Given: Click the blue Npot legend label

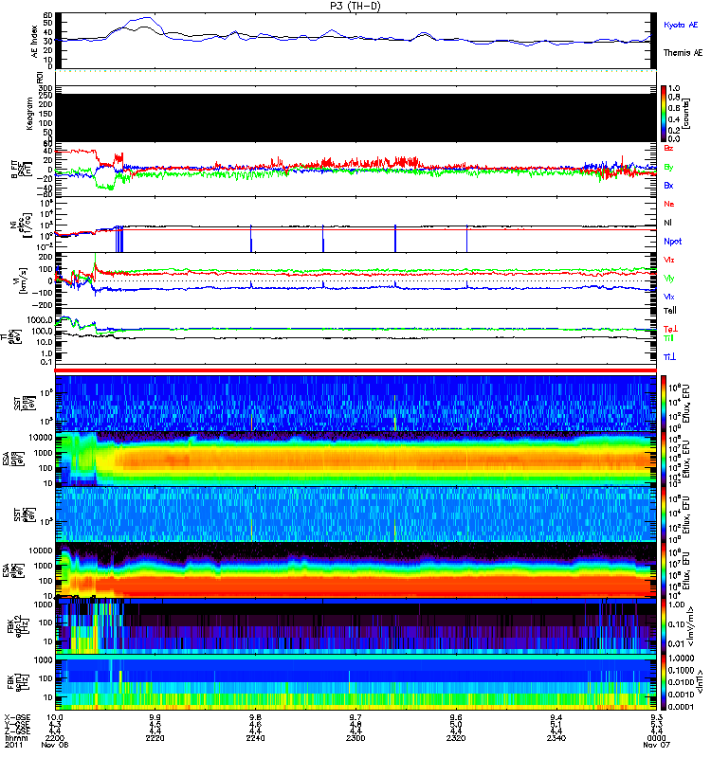Looking at the screenshot, I should (x=672, y=242).
